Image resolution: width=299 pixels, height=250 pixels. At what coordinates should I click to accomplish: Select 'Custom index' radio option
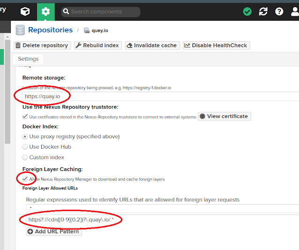tap(25, 157)
